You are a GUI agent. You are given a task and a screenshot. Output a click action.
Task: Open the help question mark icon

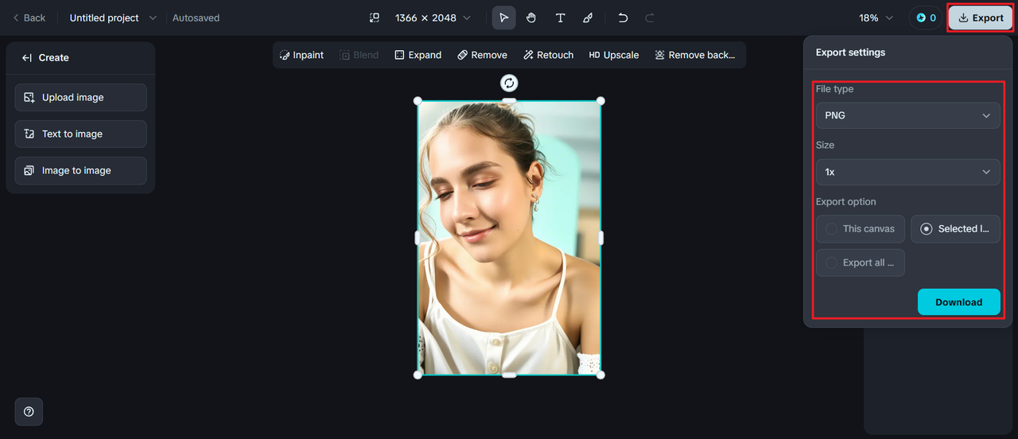click(x=29, y=411)
